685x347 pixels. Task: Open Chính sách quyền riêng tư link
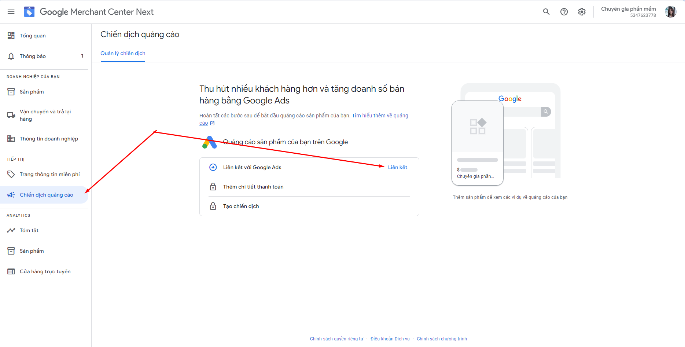(336, 339)
